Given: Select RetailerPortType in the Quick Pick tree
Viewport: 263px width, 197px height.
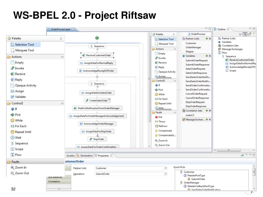Looking at the screenshot, I should [194, 175].
